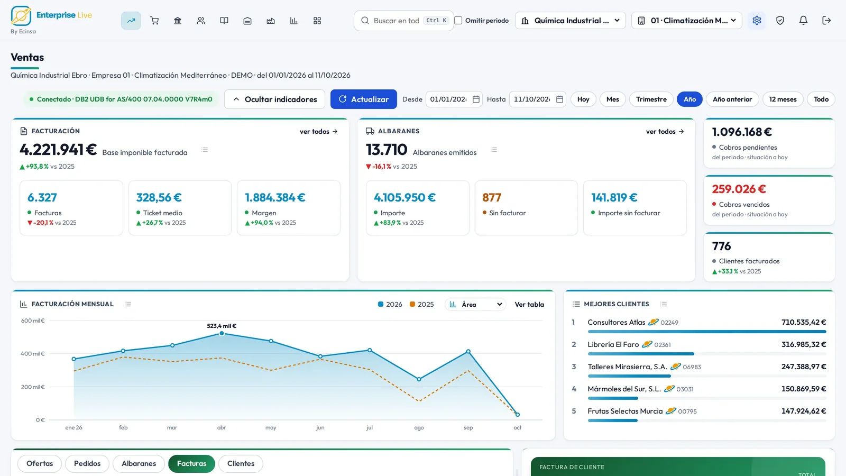The image size is (846, 476).
Task: Collapse indicators with Ocultar indicadores
Action: tap(274, 99)
